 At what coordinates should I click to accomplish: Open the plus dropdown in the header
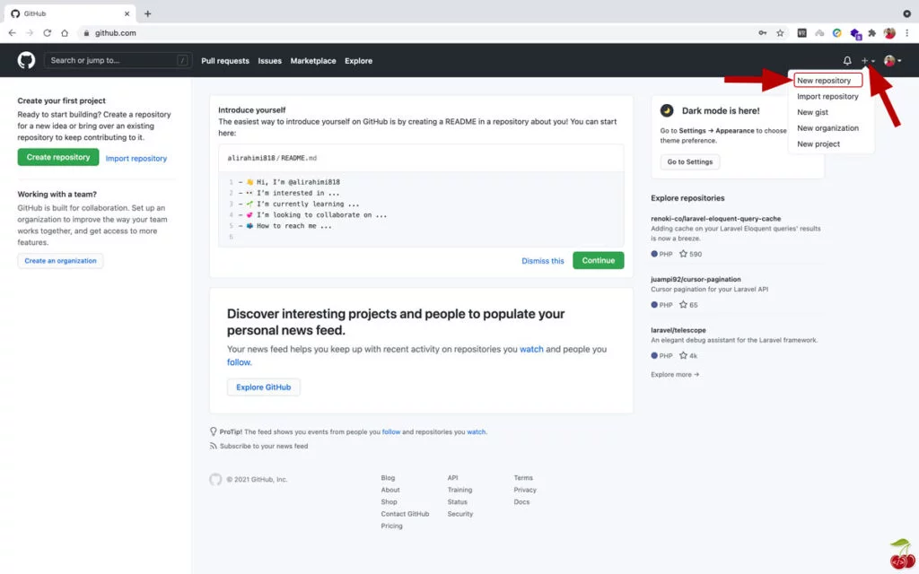point(867,60)
